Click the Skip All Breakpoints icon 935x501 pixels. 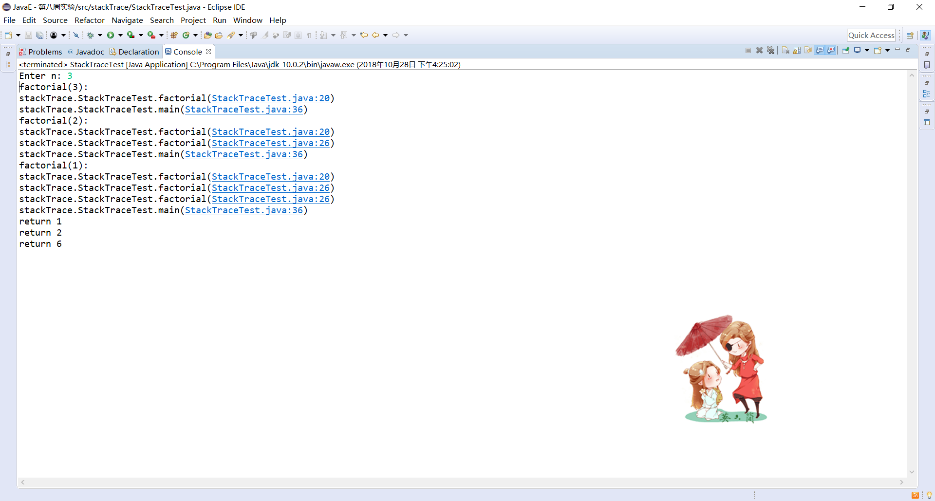coord(76,35)
